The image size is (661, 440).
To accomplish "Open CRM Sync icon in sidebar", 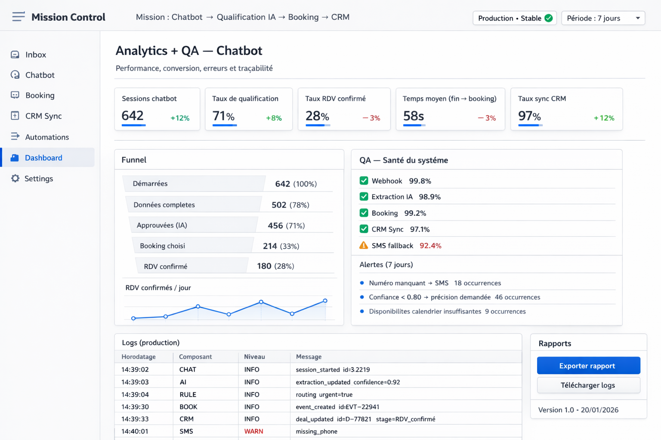I will pos(15,116).
